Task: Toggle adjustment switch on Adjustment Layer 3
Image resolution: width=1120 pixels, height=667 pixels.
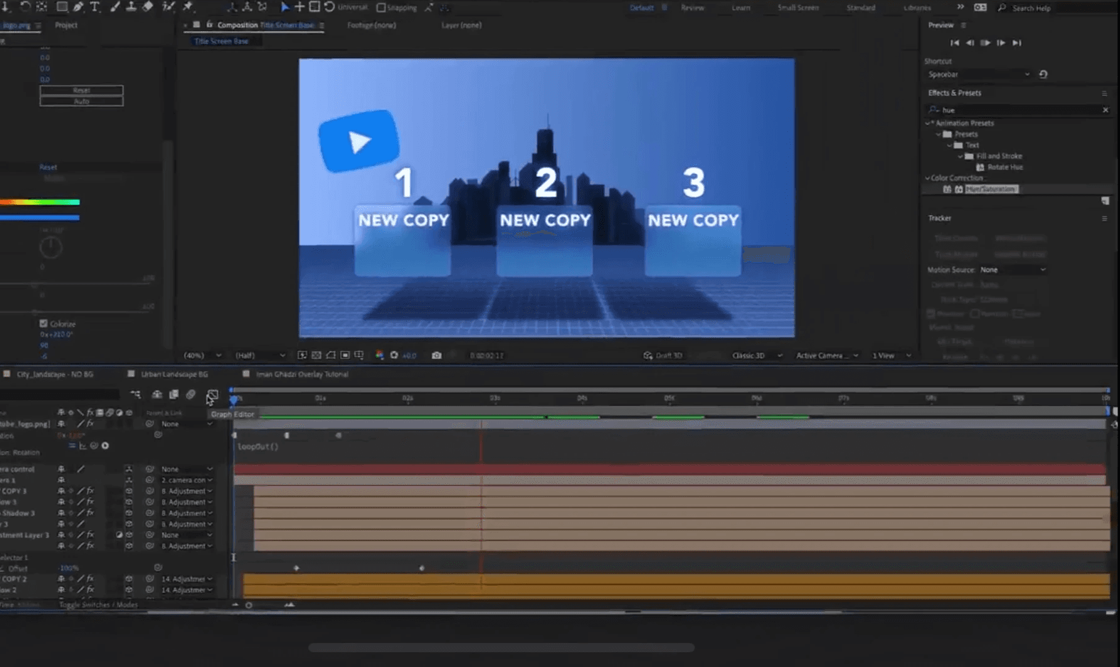Action: coord(119,535)
